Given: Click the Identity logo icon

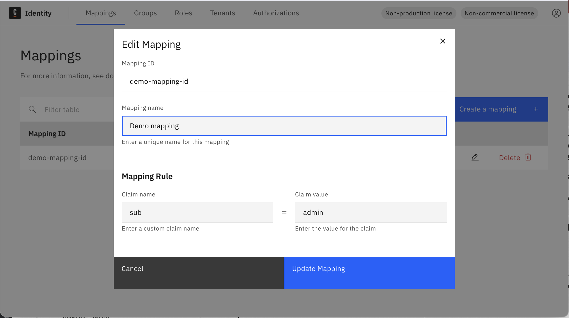Looking at the screenshot, I should click(x=15, y=13).
